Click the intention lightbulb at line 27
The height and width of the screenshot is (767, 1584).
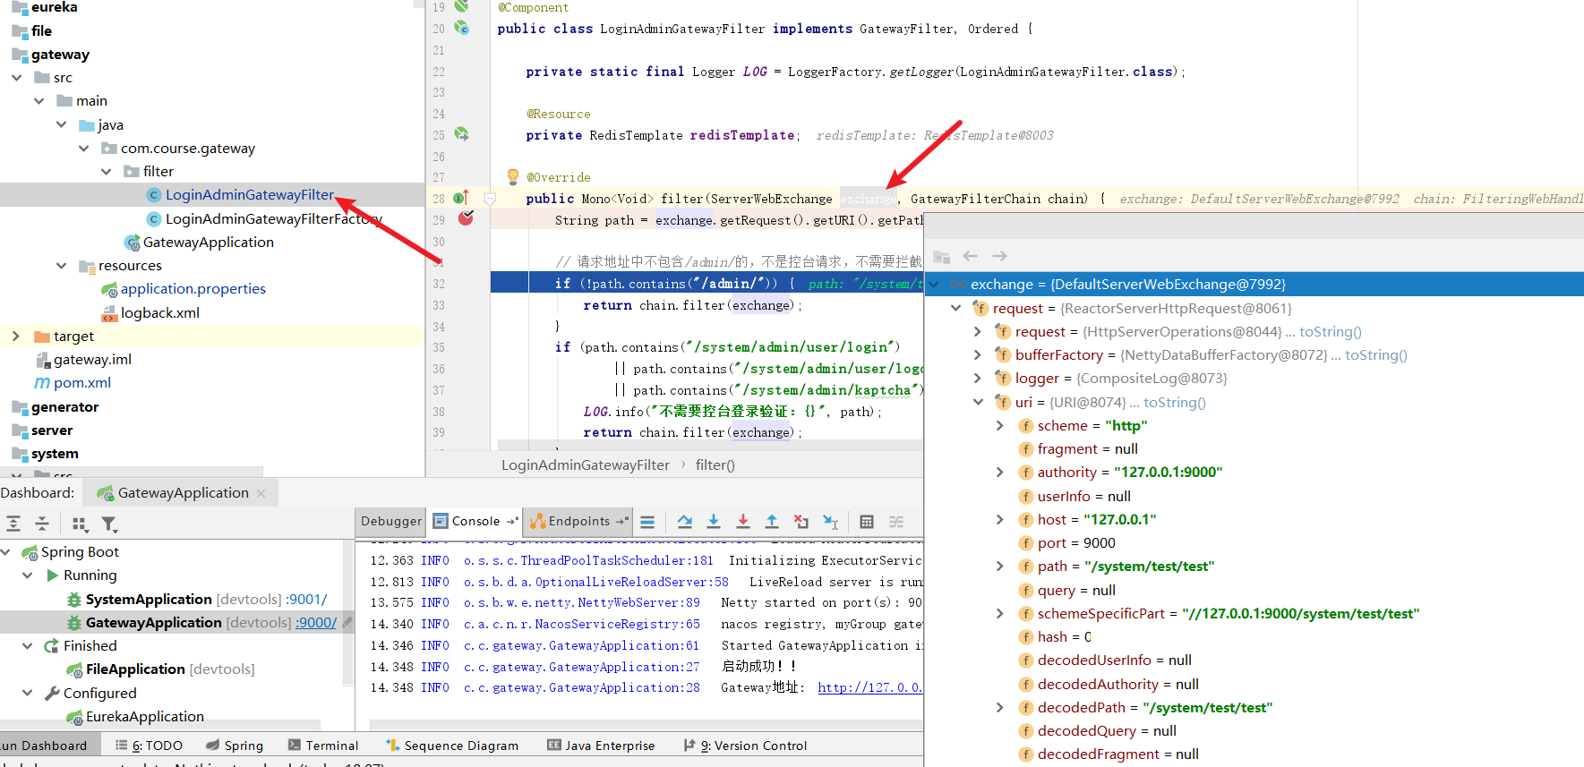[x=513, y=176]
